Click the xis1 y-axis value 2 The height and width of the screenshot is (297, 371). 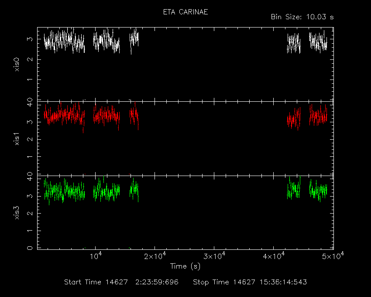coord(30,139)
